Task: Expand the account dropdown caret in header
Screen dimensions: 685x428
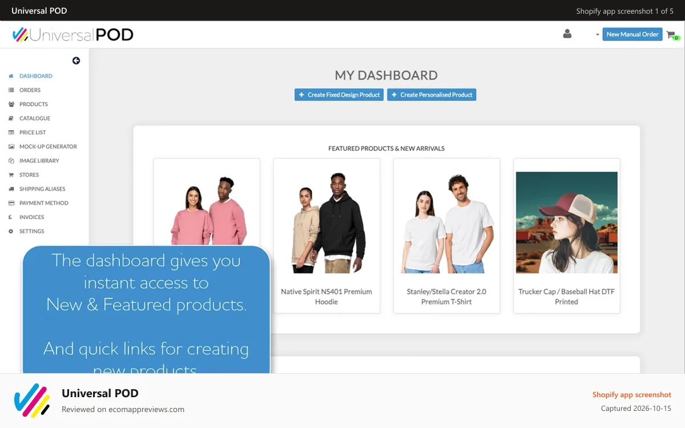Action: (597, 35)
